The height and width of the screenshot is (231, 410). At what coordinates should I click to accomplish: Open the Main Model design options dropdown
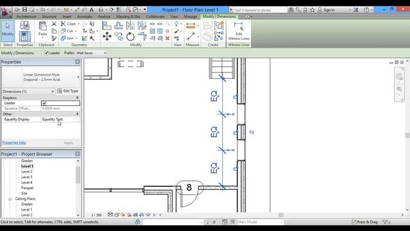pos(260,222)
